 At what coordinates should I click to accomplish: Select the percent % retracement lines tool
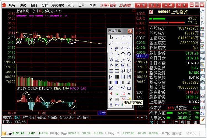click(x=111, y=71)
